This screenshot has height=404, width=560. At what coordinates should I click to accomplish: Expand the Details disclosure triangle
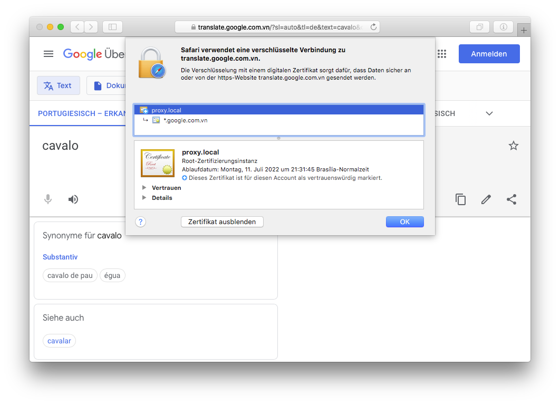point(144,198)
